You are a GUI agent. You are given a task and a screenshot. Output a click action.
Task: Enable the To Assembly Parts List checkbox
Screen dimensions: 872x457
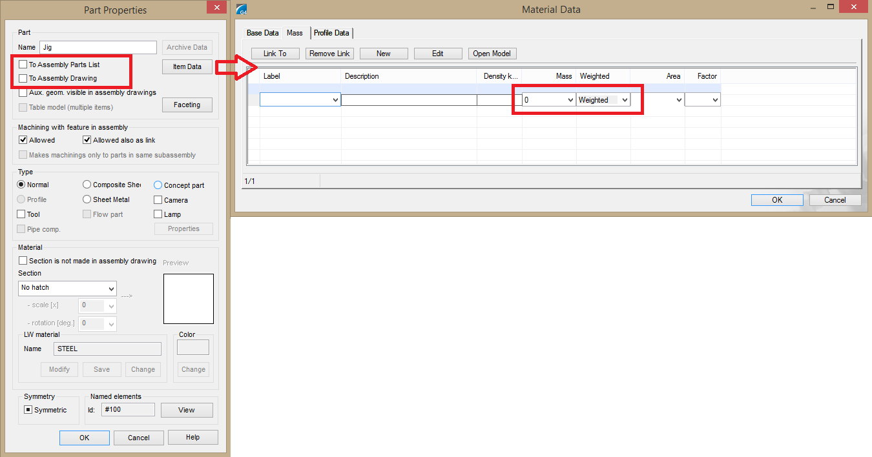[23, 65]
